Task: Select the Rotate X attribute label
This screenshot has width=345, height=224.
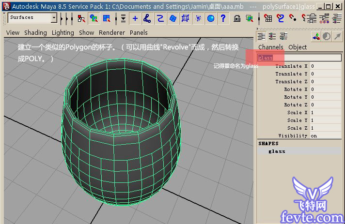Action: [296, 89]
